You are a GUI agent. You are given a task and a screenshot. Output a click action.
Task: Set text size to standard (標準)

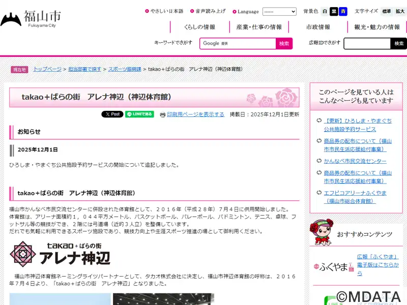[387, 11]
